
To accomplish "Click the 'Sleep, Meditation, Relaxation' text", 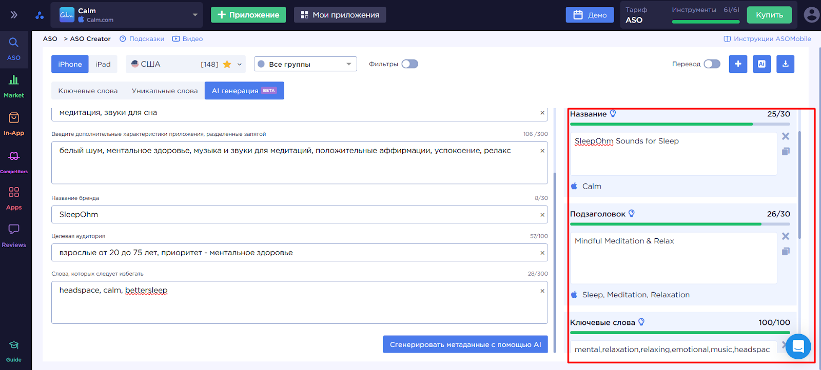I will 636,295.
